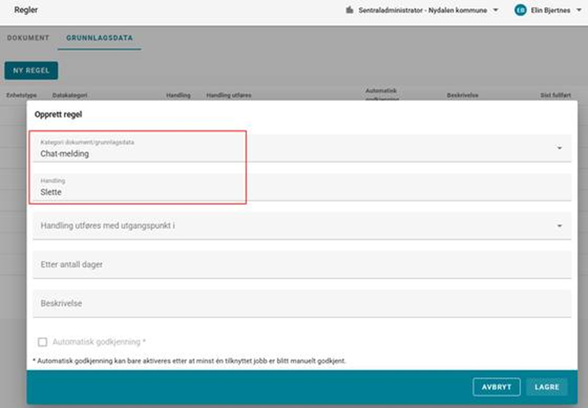Click the Enhetstype column header
This screenshot has height=408, width=588.
tap(22, 95)
